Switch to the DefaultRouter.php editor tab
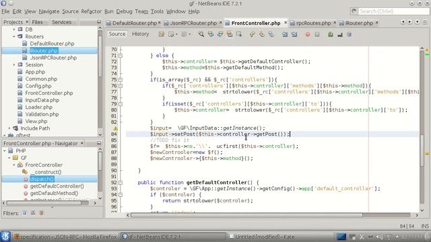Image resolution: width=431 pixels, height=242 pixels. click(x=135, y=23)
